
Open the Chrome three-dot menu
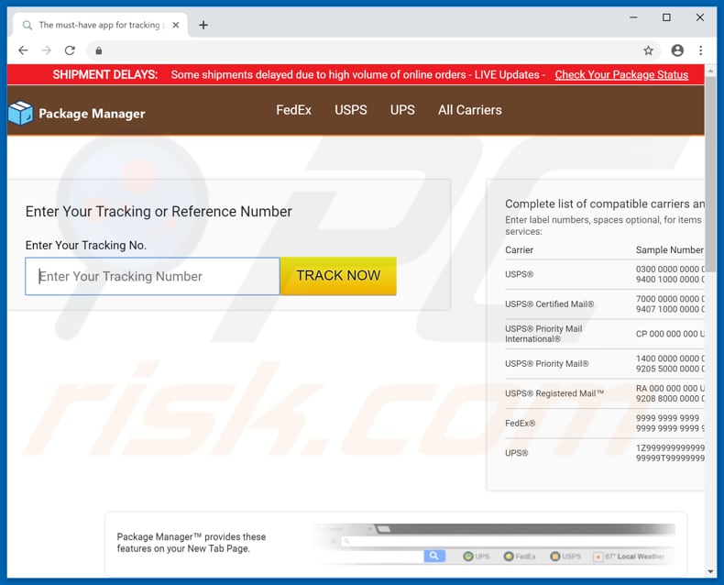click(x=700, y=50)
